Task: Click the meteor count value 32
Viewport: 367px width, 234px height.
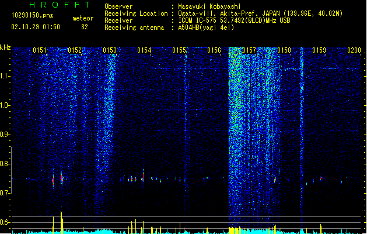Action: tap(85, 27)
